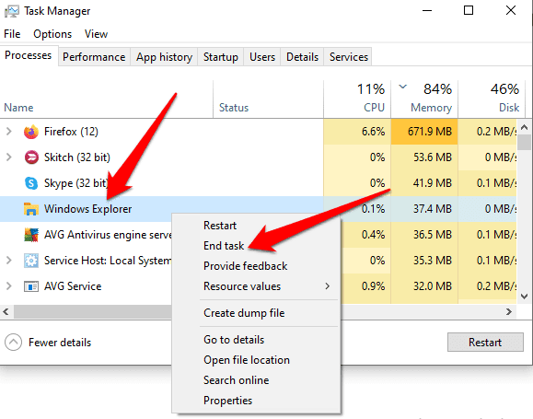Screen dimensions: 533x419
Task: Maximize the Task Manager window
Action: point(469,10)
